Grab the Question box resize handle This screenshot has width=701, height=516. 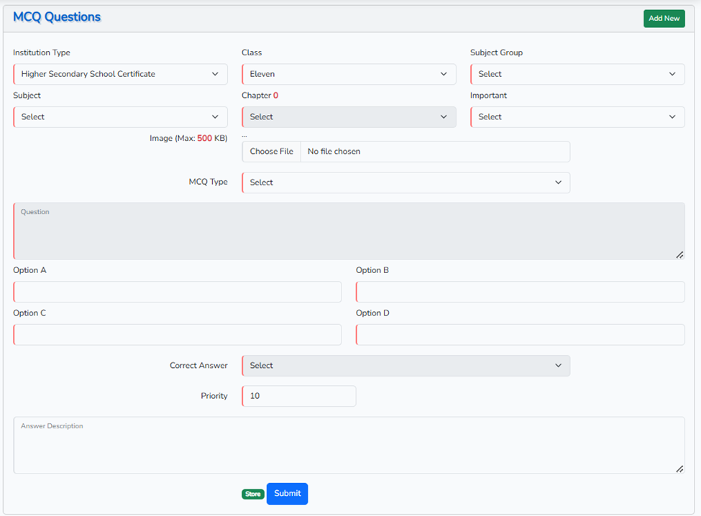[679, 254]
